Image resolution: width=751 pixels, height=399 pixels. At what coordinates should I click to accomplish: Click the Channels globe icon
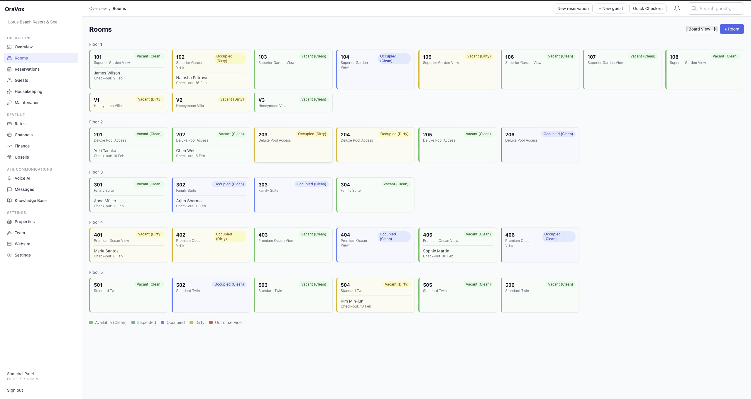[x=9, y=135]
